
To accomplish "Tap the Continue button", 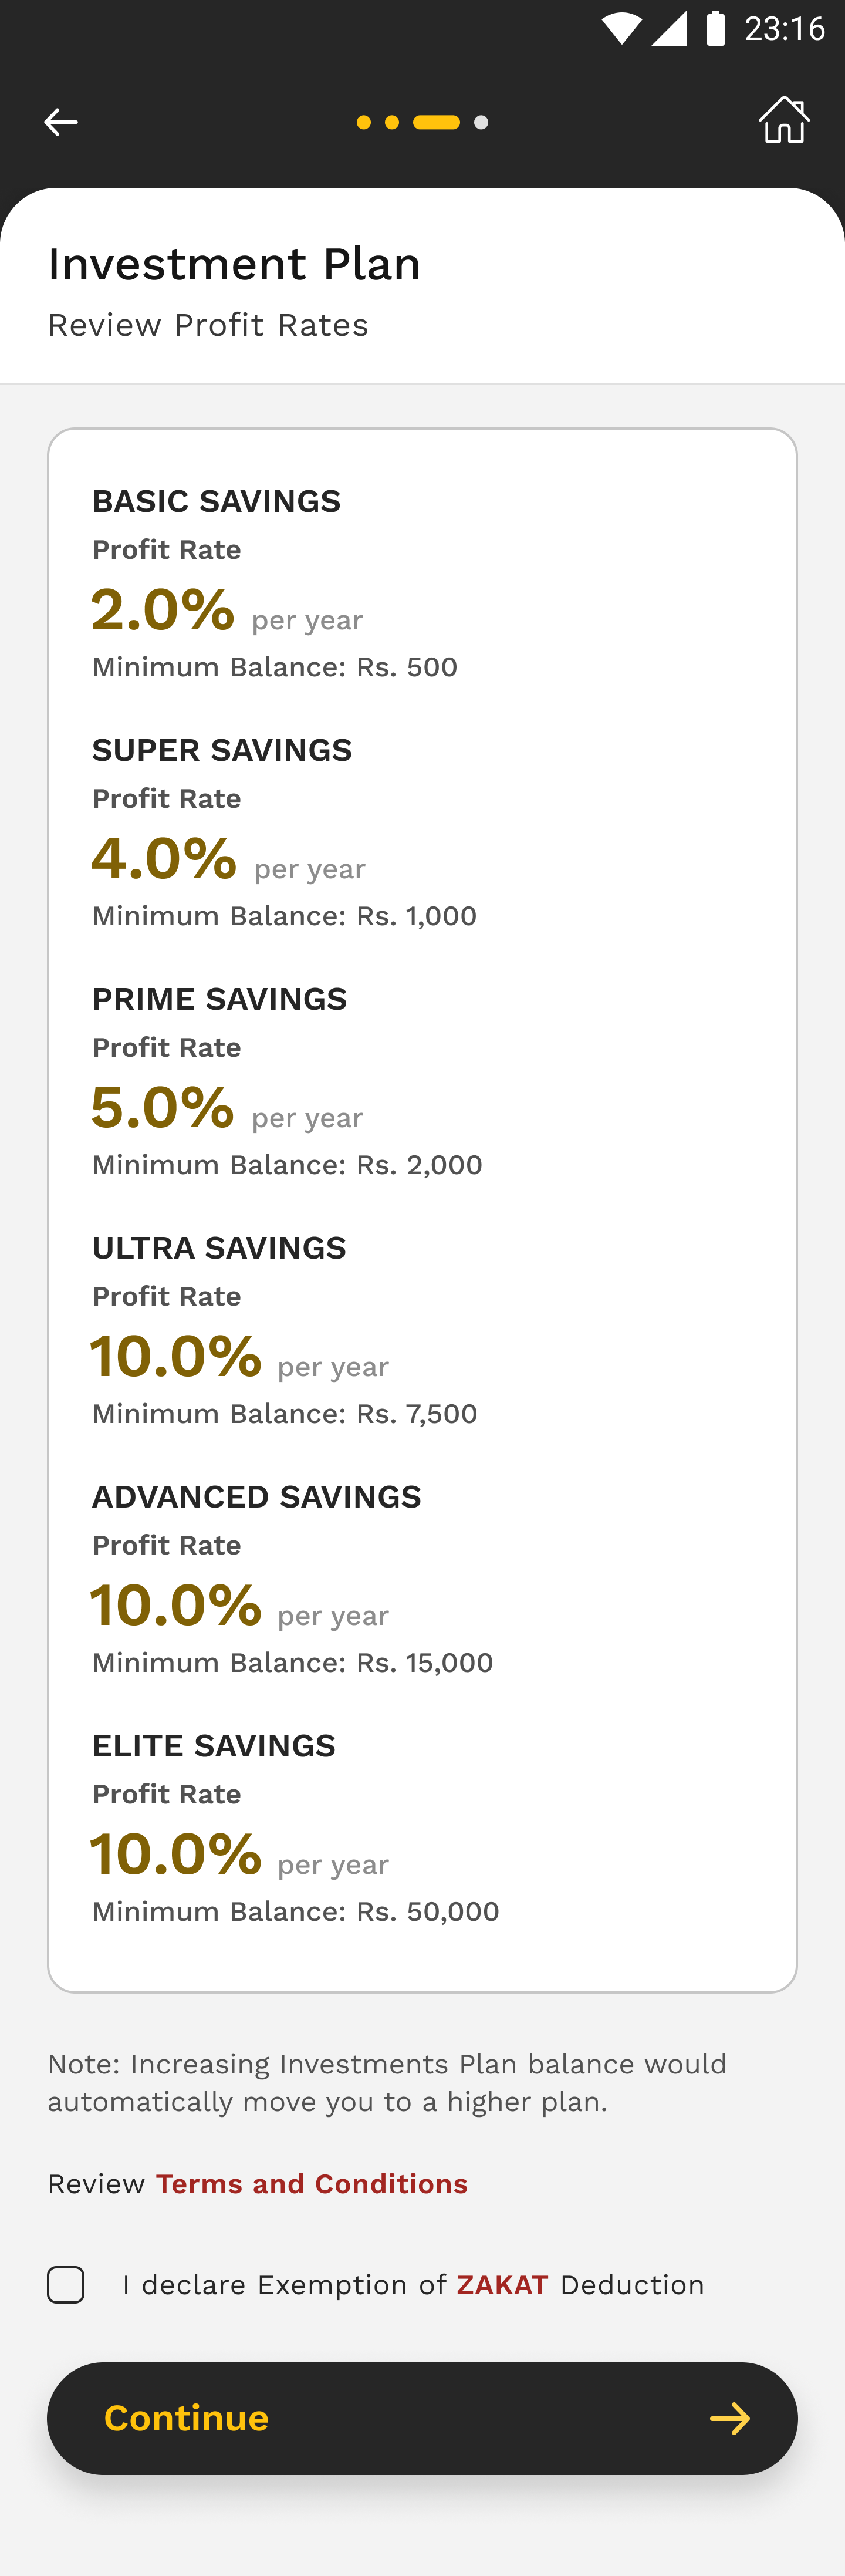I will [x=422, y=2418].
